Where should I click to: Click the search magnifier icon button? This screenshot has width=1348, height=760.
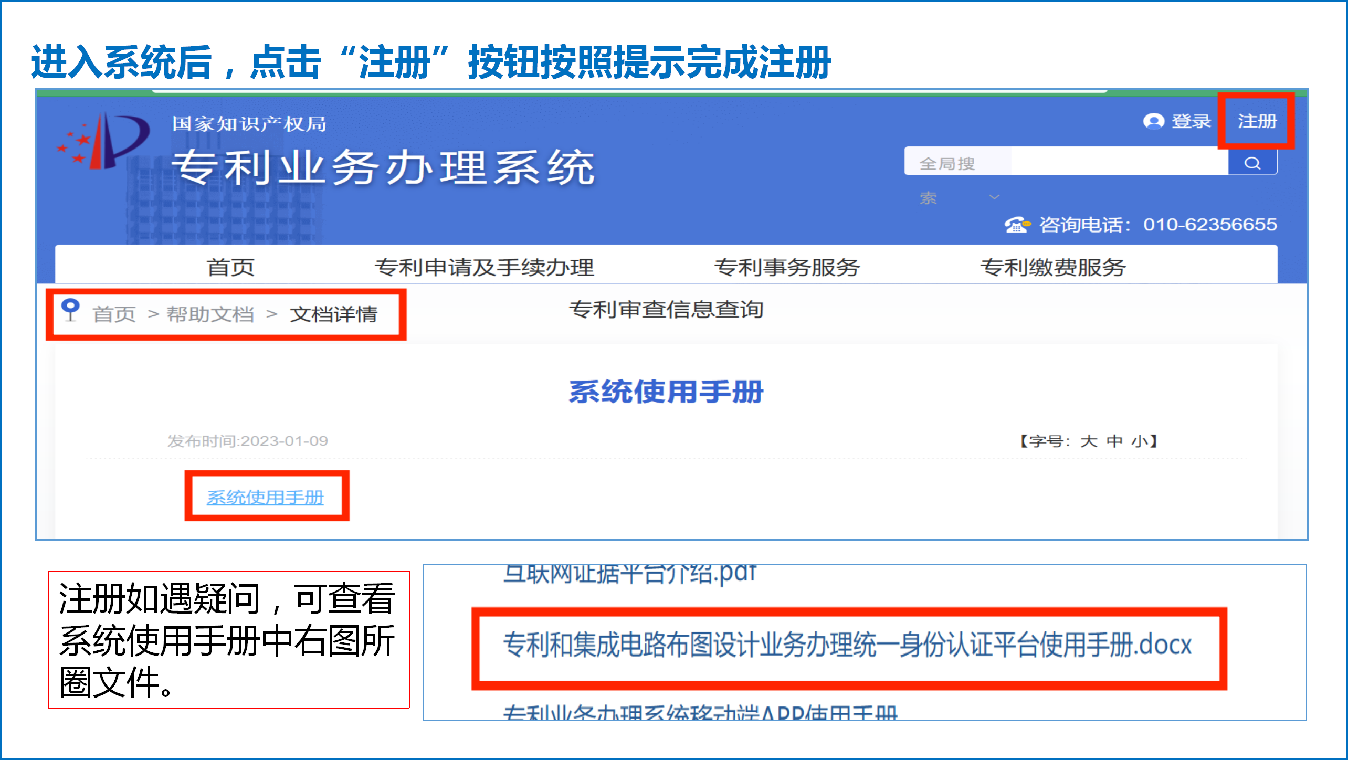pos(1252,163)
